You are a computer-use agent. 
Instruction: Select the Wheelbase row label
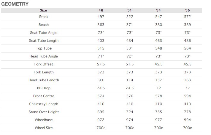[44, 120]
